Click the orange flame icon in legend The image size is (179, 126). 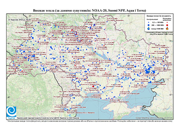(167, 28)
